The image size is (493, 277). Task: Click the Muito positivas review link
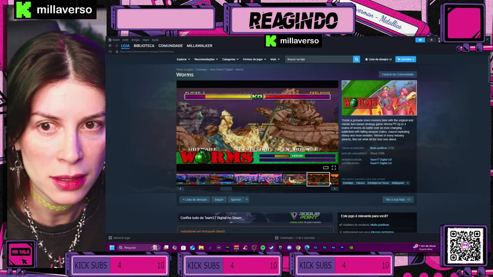pos(379,148)
